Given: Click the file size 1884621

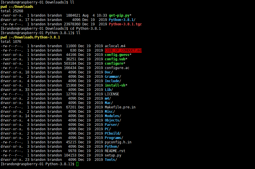Looking at the screenshot, I should pos(73,15).
